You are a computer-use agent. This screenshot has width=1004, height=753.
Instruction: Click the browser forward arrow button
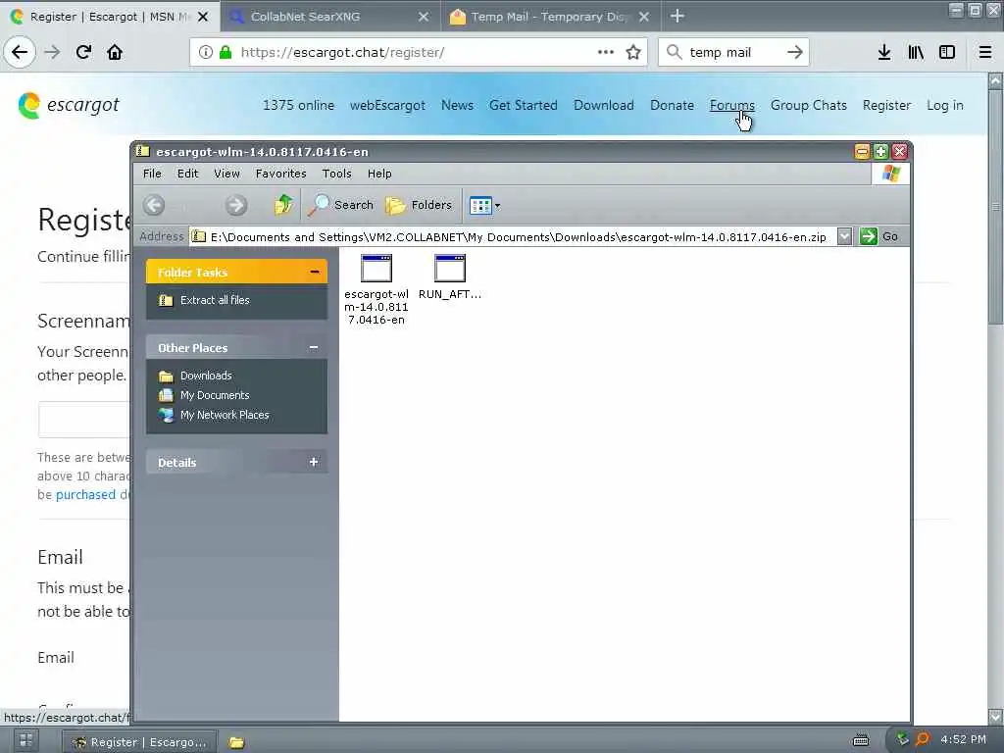(52, 52)
